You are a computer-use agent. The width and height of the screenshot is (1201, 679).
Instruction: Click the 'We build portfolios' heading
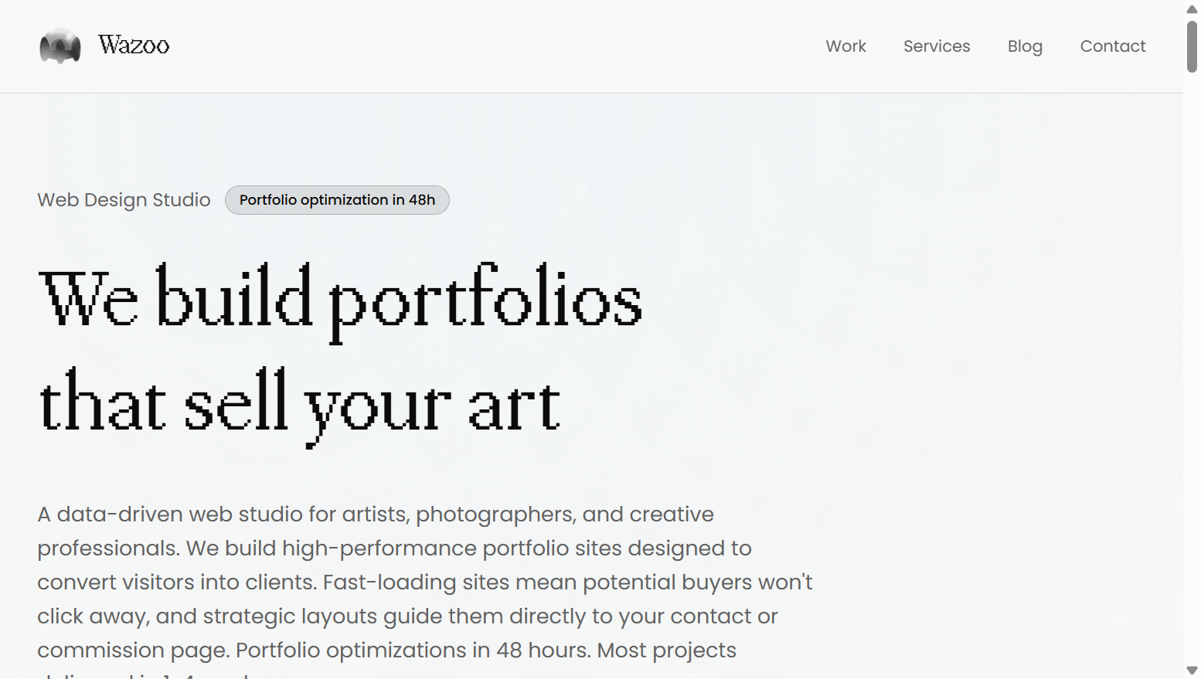(340, 297)
